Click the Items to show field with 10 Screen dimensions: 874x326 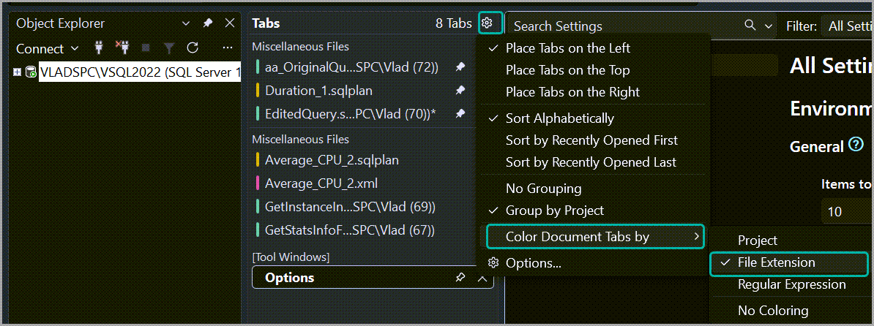(847, 212)
